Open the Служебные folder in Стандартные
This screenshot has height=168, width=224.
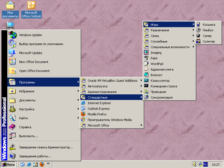169,41
